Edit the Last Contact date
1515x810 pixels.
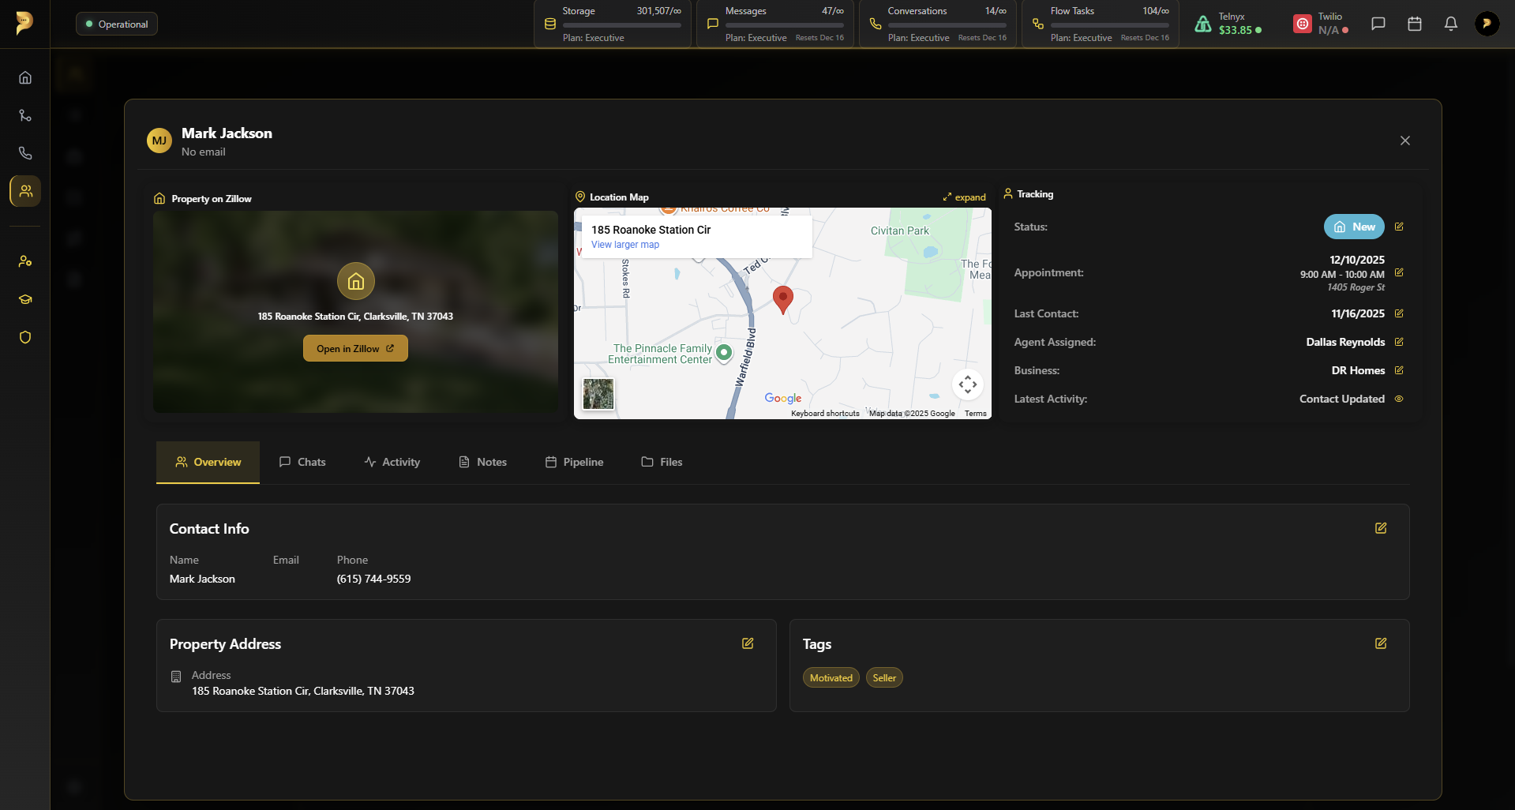(1399, 313)
